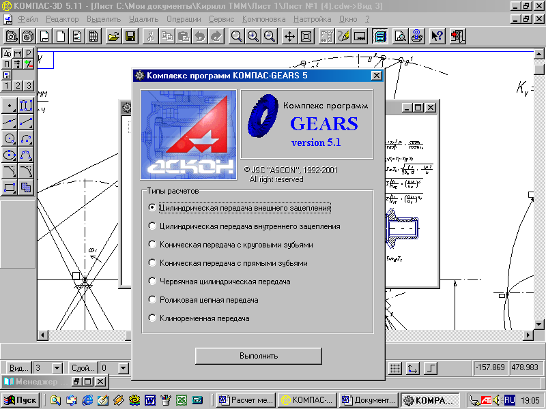Open the Редактор menu
Image resolution: width=546 pixels, height=409 pixels.
pos(62,19)
